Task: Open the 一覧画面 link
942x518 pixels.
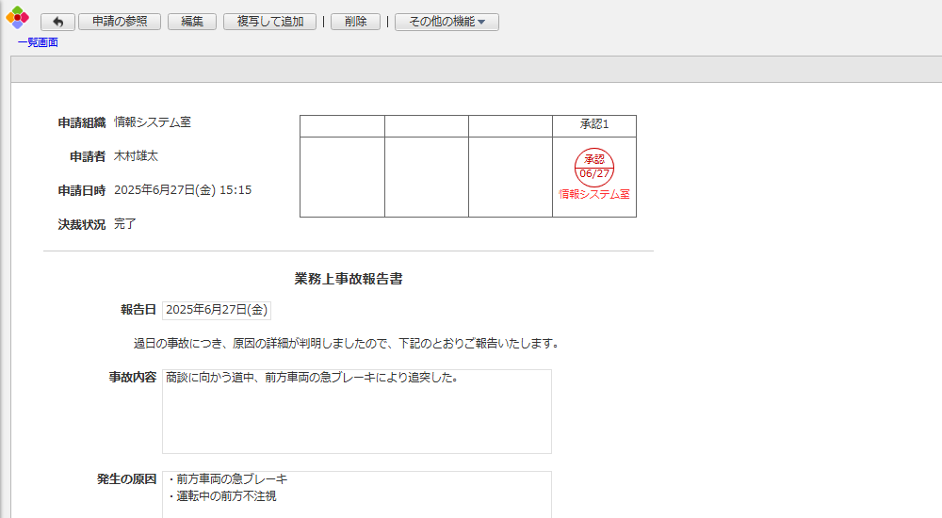Action: click(38, 42)
